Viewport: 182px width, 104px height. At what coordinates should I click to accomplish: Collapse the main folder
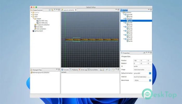pos(31,17)
